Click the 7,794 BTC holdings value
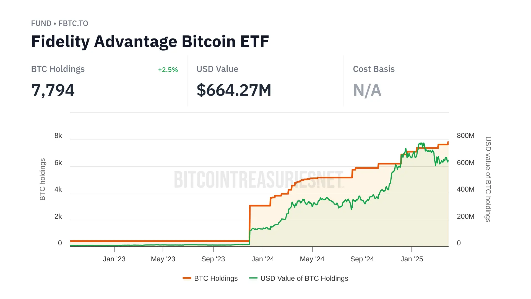This screenshot has width=531, height=299. (x=53, y=90)
